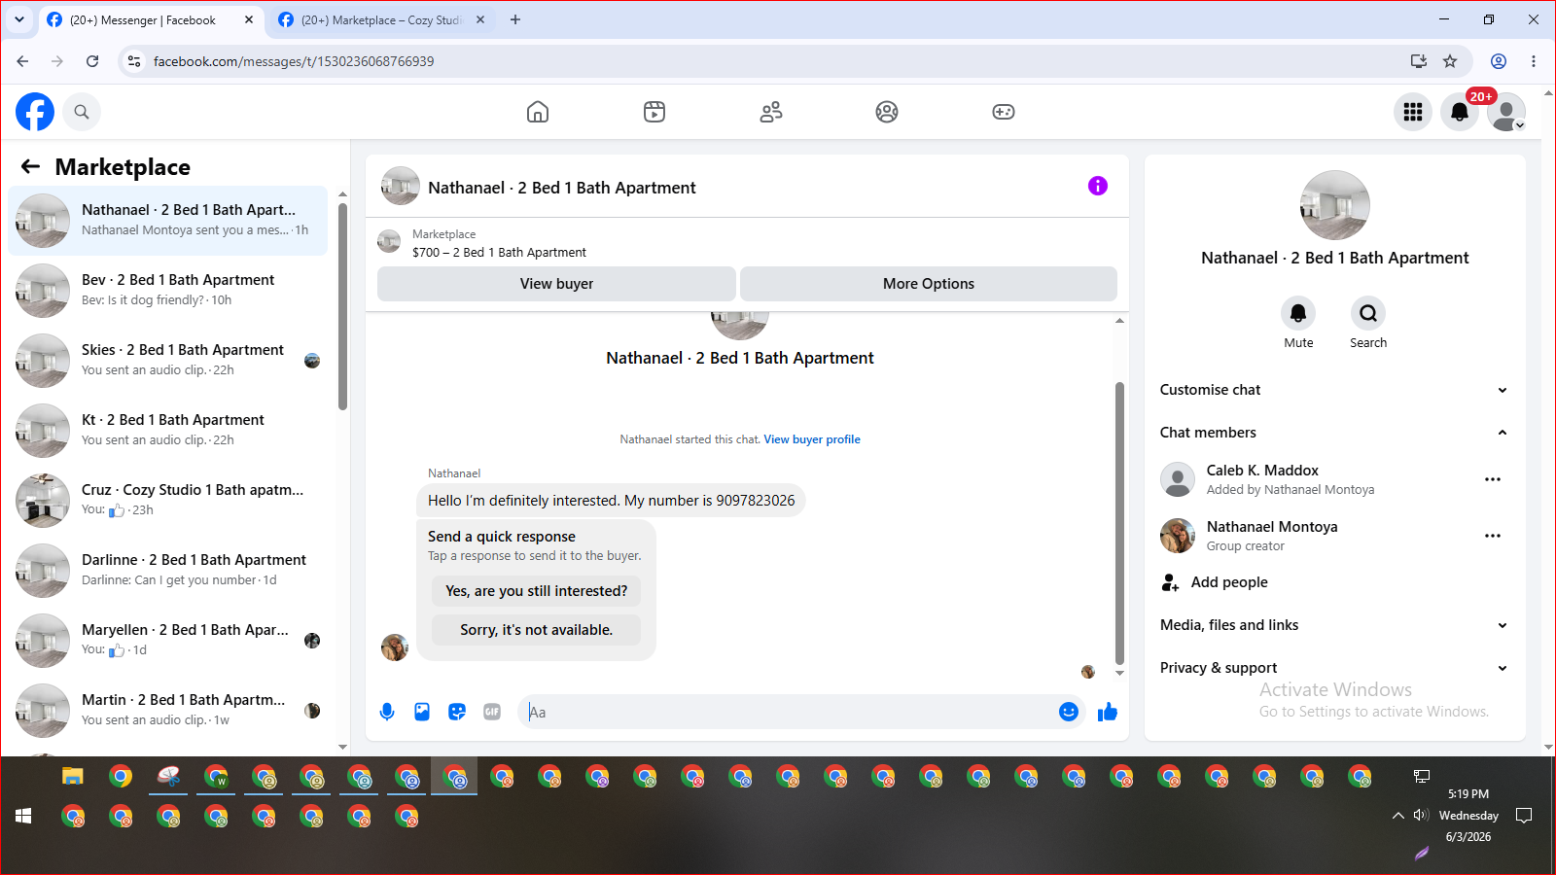Expand the Privacy & support section
Screen dimensions: 1556x875
pyautogui.click(x=1335, y=668)
